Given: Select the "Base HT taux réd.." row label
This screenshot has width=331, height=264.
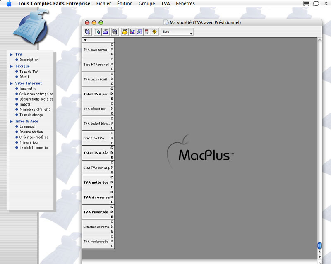Looking at the screenshot, I should (97, 65).
